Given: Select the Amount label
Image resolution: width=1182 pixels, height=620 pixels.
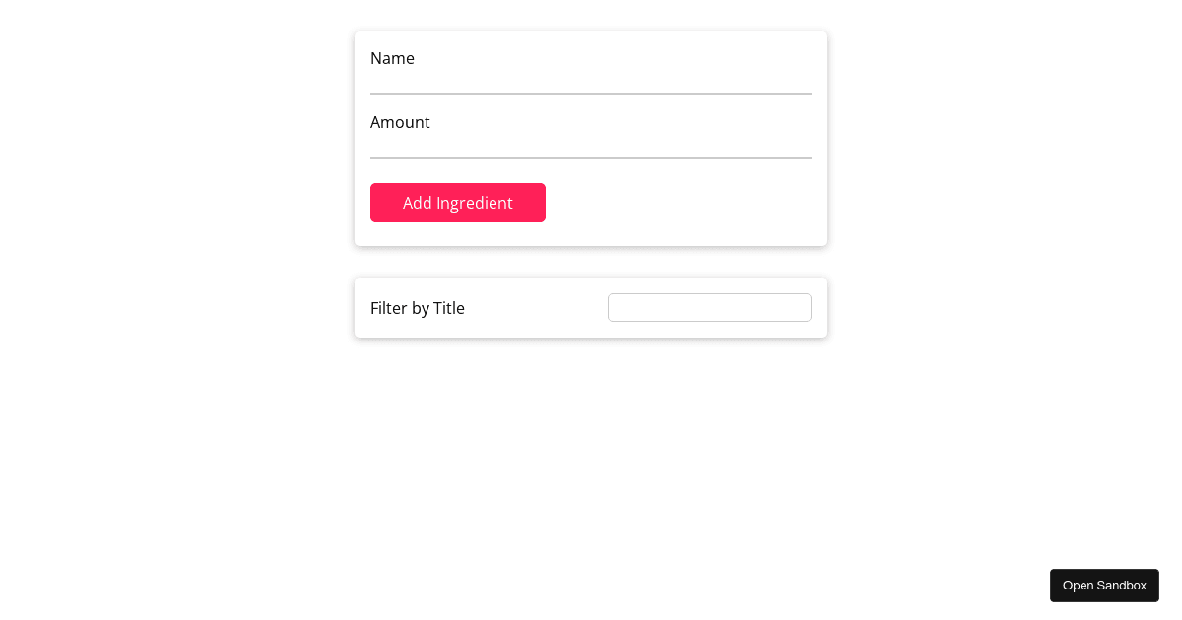Looking at the screenshot, I should click(400, 122).
